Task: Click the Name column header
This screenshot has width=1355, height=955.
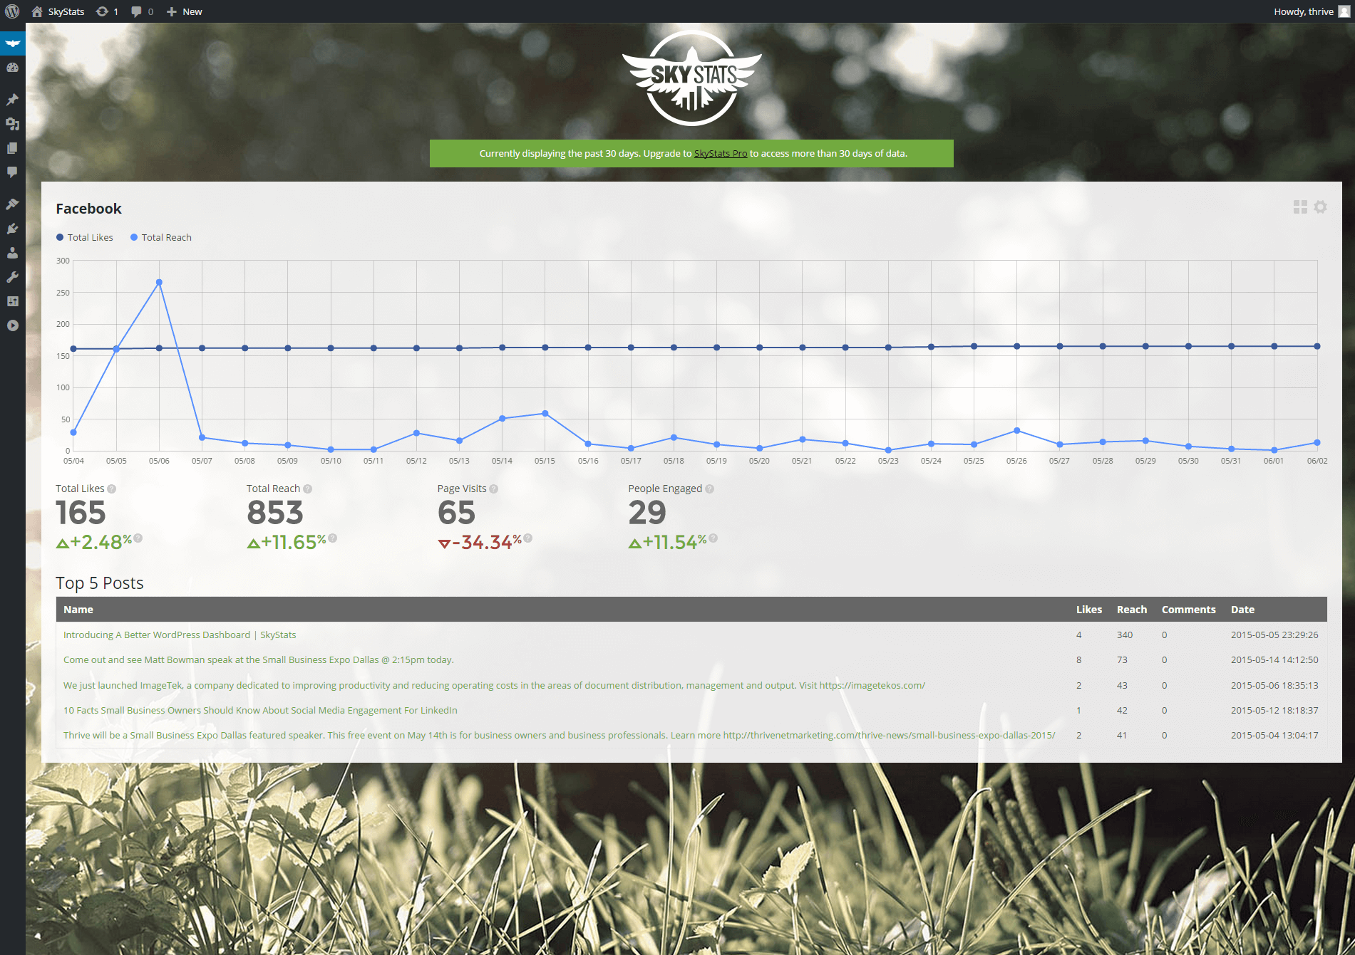Action: pos(78,610)
